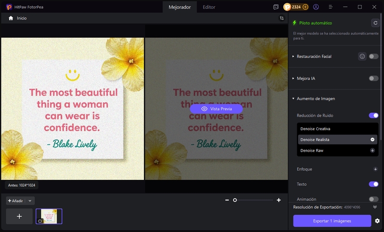Click Vista Previa button
Viewport: 384px width, 232px height.
[x=216, y=109]
